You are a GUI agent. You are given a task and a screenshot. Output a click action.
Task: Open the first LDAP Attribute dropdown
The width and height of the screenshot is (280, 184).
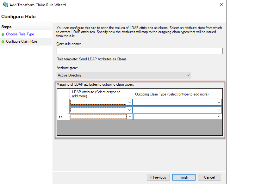pos(130,102)
